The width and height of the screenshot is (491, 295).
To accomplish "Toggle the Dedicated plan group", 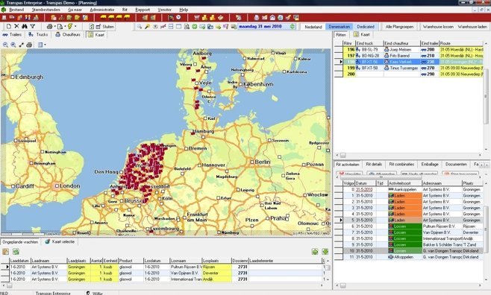I will [366, 27].
